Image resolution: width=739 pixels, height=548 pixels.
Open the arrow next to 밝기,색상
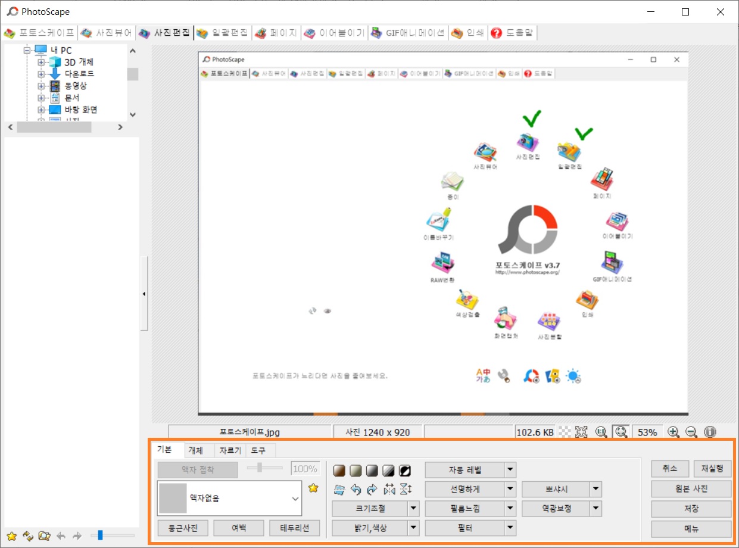click(414, 528)
